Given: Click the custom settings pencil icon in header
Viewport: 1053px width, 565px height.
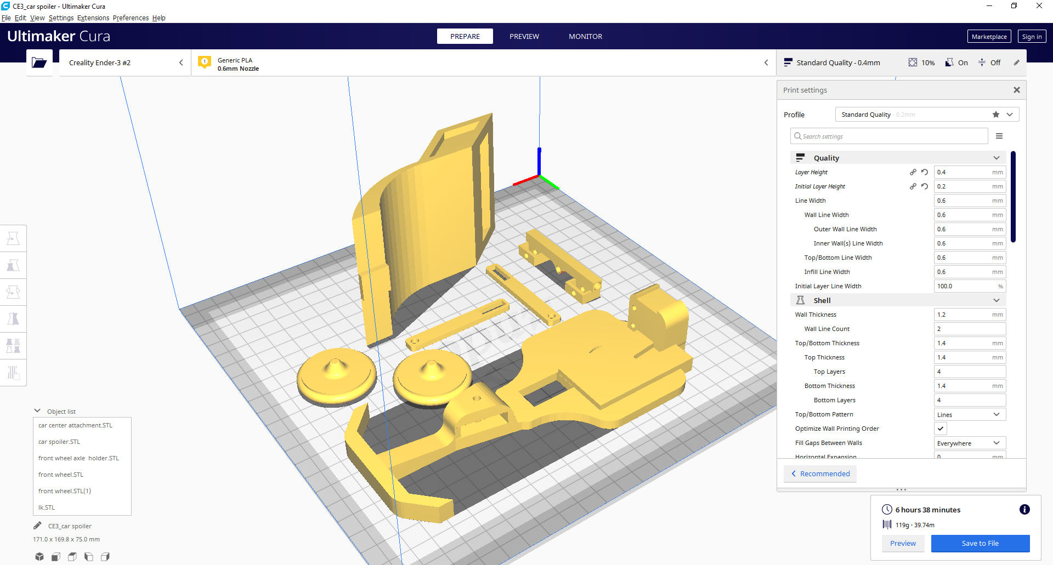Looking at the screenshot, I should [x=1016, y=62].
